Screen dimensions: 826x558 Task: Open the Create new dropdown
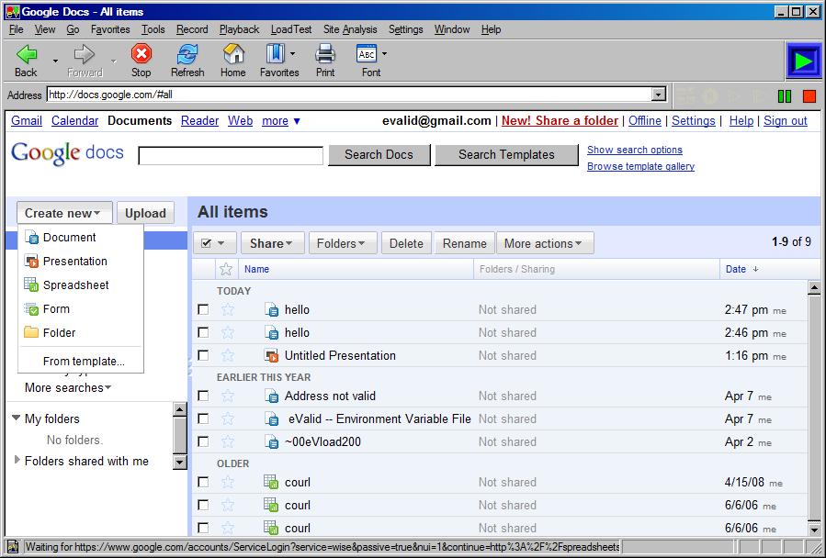click(64, 213)
